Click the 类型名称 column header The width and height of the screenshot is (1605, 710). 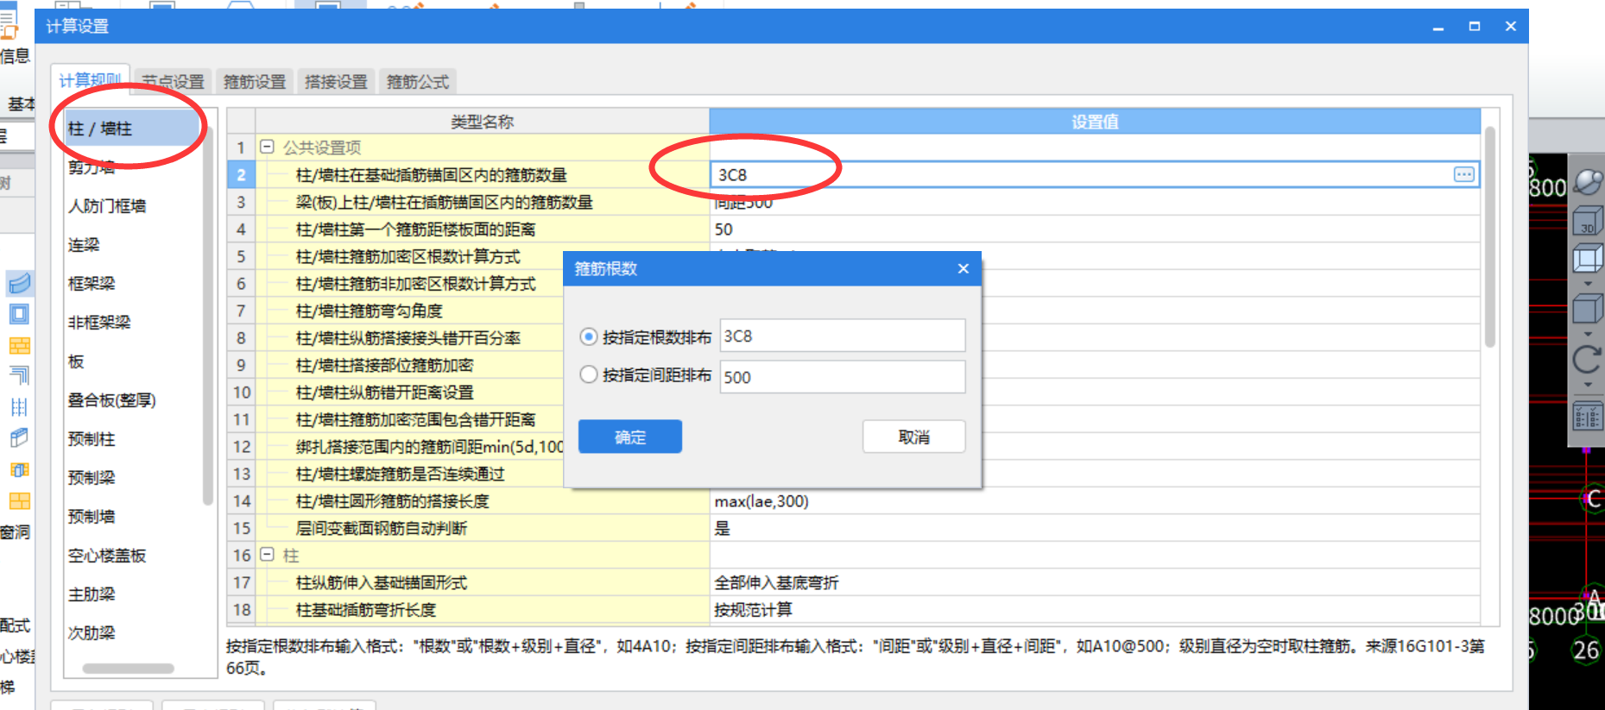point(483,122)
